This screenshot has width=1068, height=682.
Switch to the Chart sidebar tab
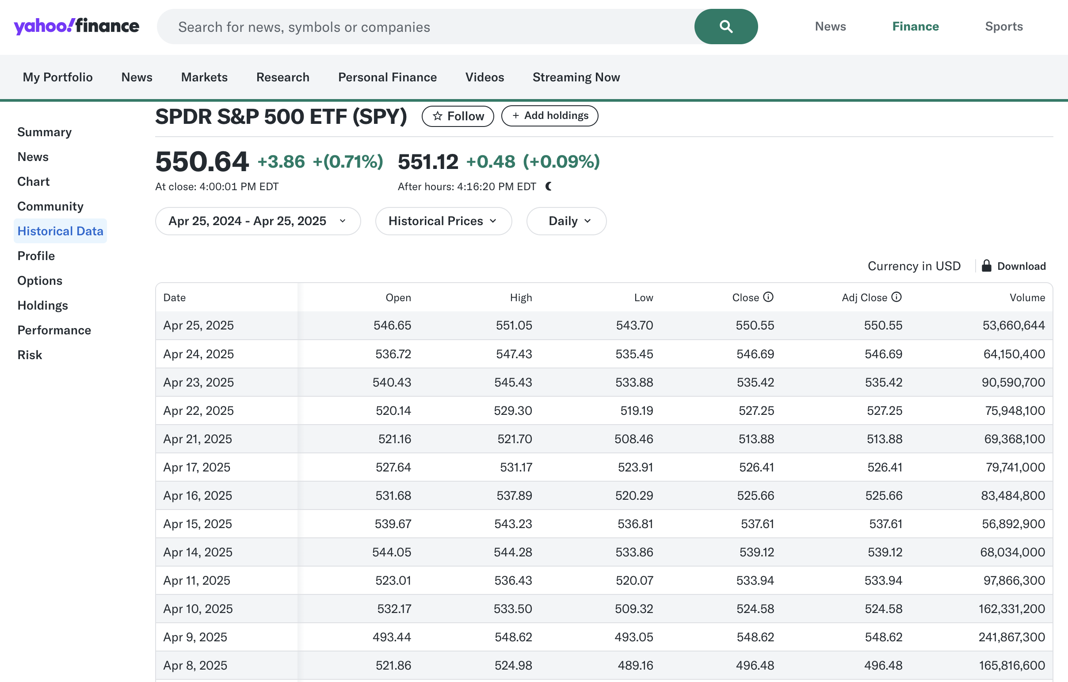pos(33,181)
